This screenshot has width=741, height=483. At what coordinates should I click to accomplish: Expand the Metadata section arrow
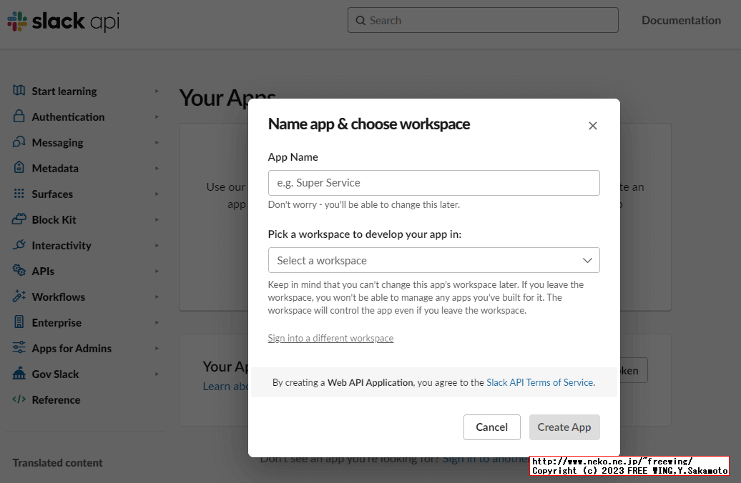[x=157, y=169]
